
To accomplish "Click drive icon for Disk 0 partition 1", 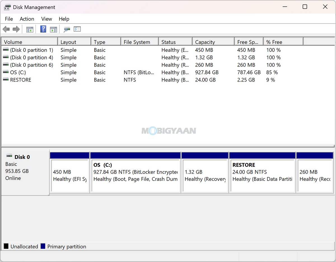I will (x=6, y=50).
